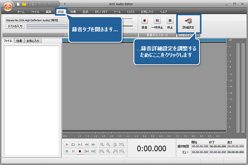Expand the undo history dropdown arrow
The image size is (248, 165).
coord(47,5)
